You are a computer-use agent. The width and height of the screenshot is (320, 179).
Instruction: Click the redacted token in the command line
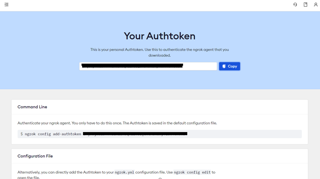coord(135,134)
